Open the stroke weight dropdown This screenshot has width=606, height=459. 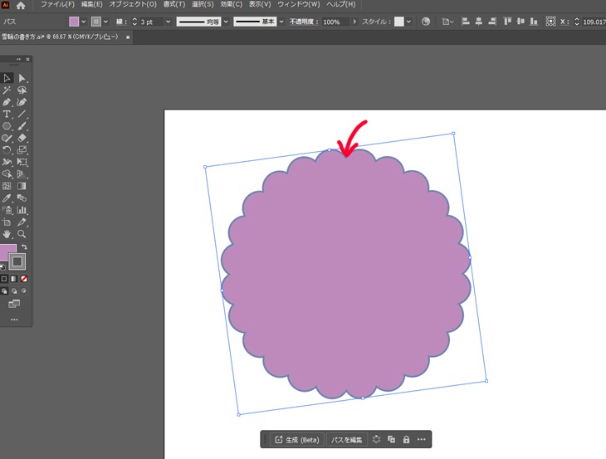(169, 22)
